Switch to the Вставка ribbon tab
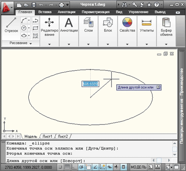 [45, 12]
